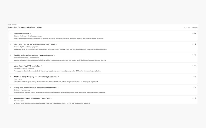The height and width of the screenshot is (128, 206).
Task: Open 'Handling retries and idempotency in payment systems'
Action: coord(33,55)
